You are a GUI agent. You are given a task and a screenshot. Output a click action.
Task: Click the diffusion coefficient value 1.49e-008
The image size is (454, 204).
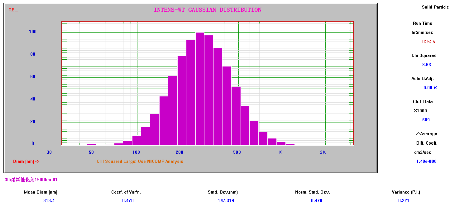pos(426,161)
